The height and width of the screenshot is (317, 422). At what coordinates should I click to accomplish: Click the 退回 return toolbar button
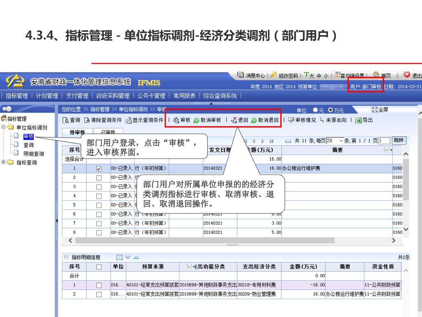point(239,120)
